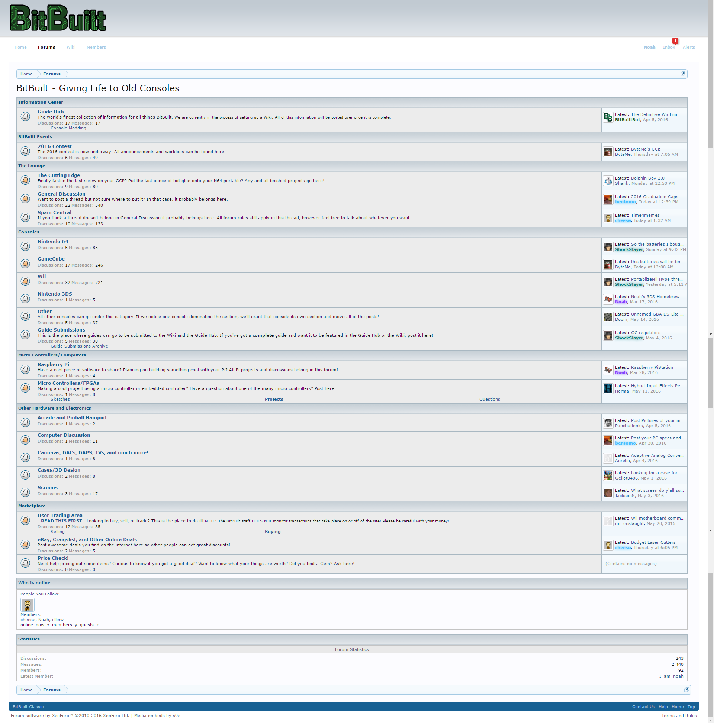The width and height of the screenshot is (714, 723).
Task: Click the BitBuilt logo
Action: pos(58,18)
